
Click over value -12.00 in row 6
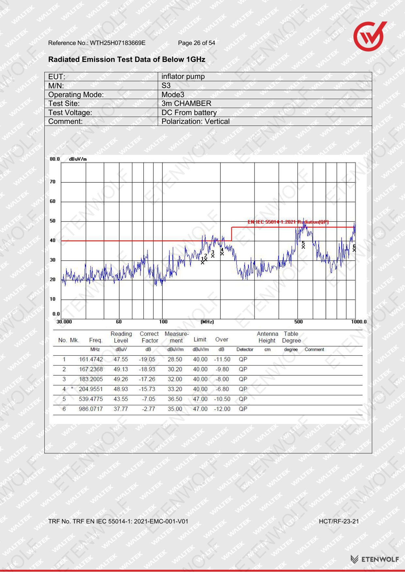[222, 409]
